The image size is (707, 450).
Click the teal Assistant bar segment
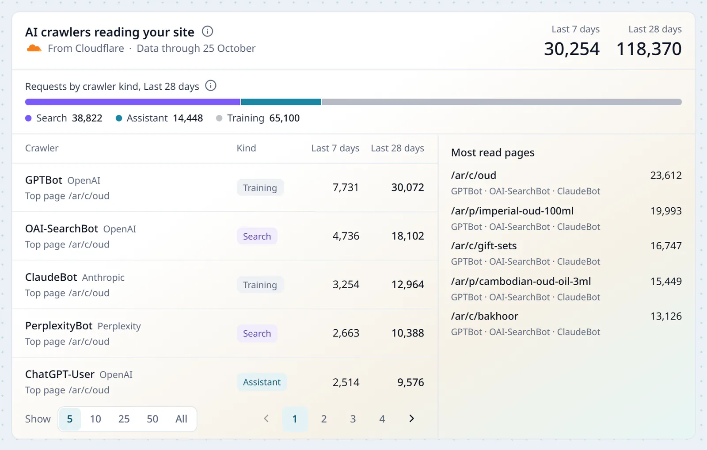point(281,102)
